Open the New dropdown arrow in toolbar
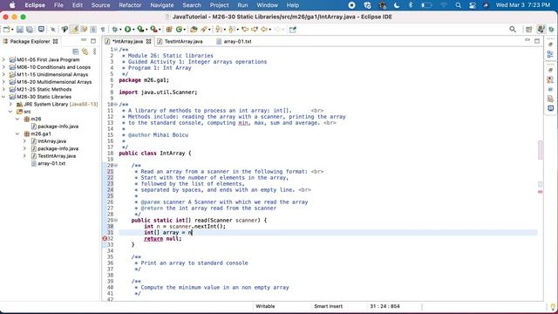Image resolution: width=558 pixels, height=314 pixels. tap(12, 30)
